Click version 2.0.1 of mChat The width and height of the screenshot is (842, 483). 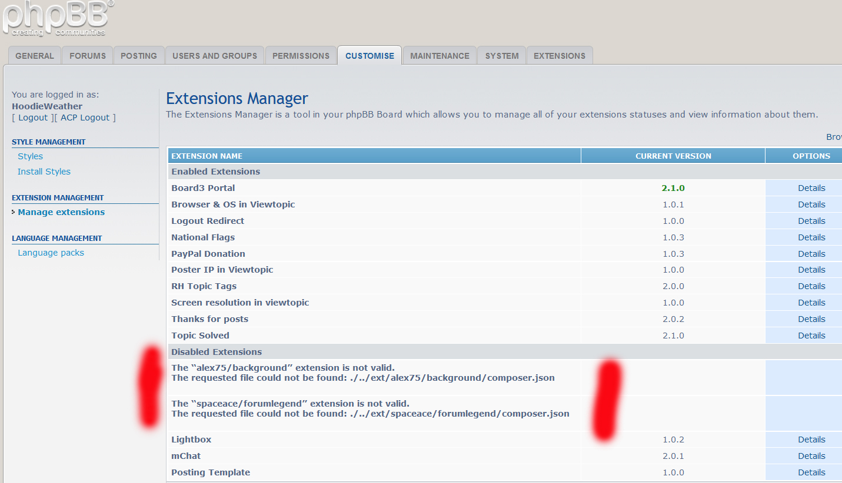click(x=673, y=456)
